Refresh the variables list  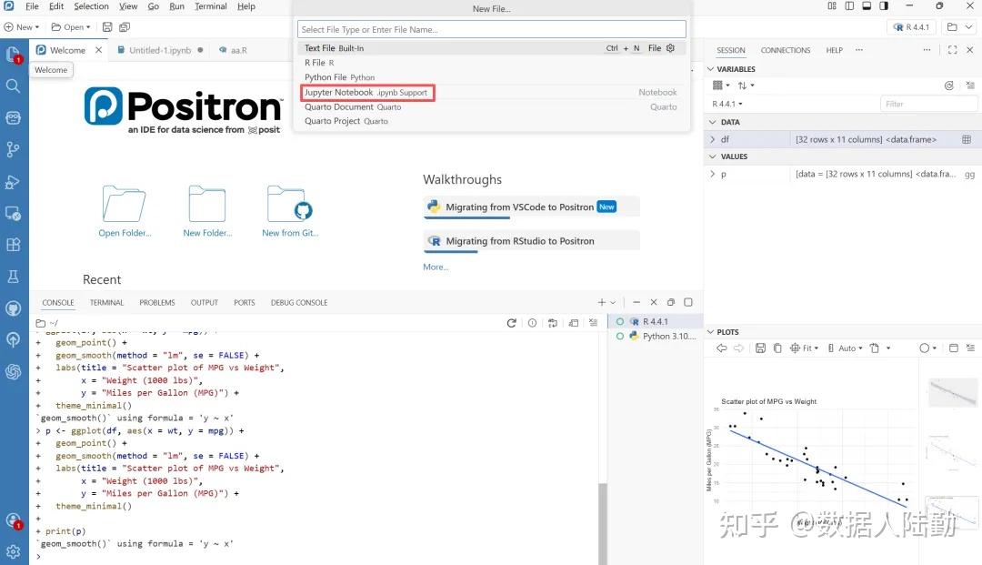[x=948, y=86]
